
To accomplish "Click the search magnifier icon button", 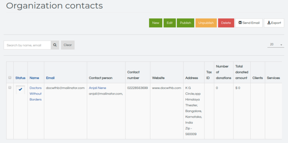I will pos(55,45).
